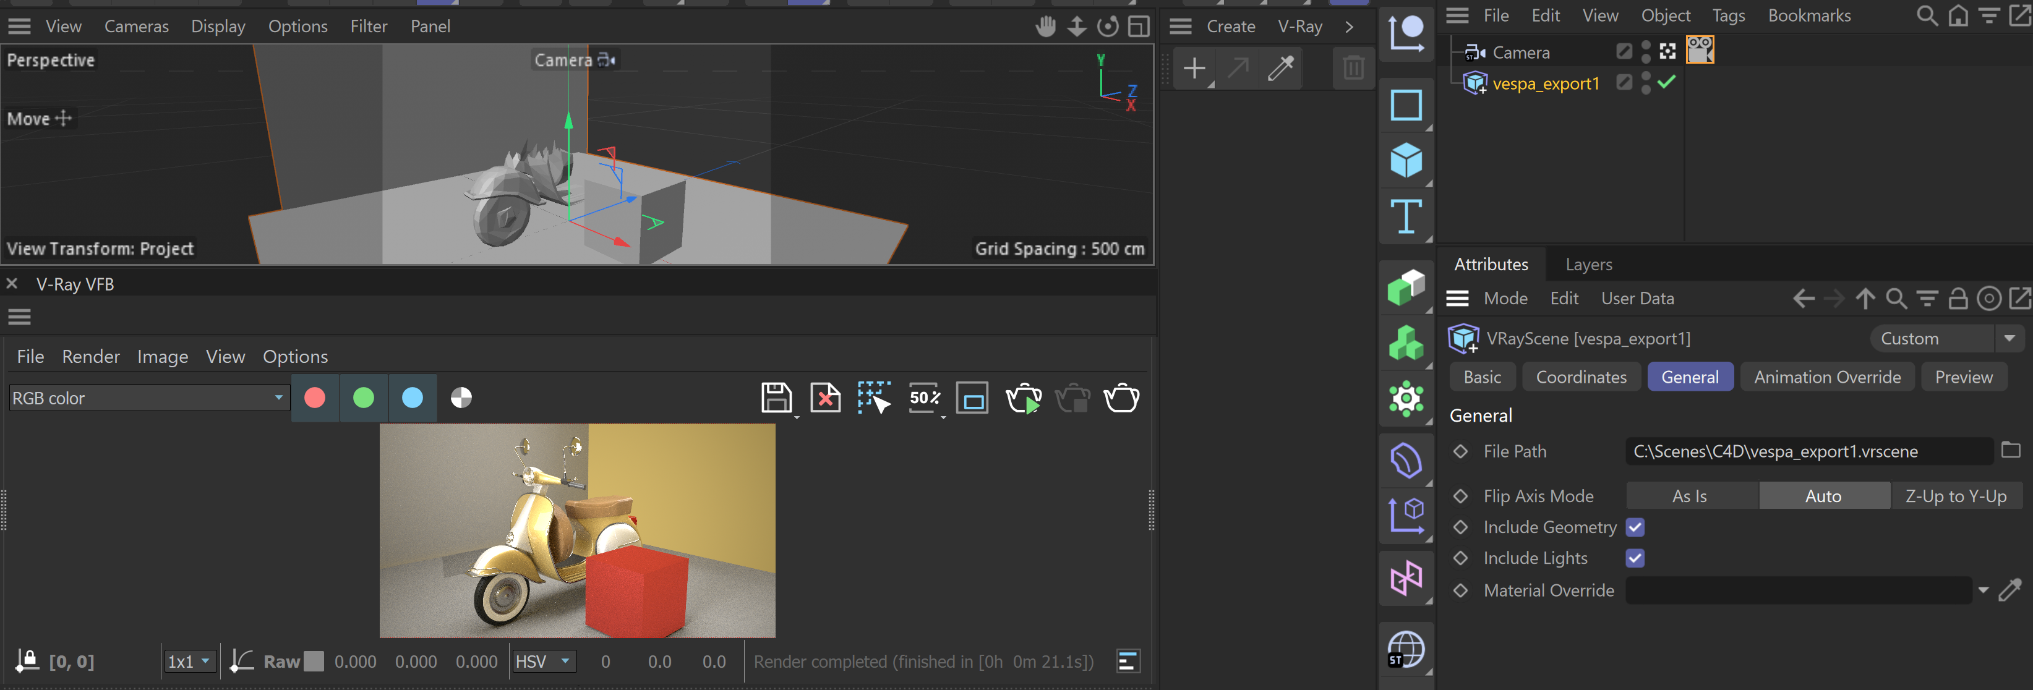The width and height of the screenshot is (2033, 690).
Task: Pick the eyedropper icon in material manager
Action: point(1280,69)
